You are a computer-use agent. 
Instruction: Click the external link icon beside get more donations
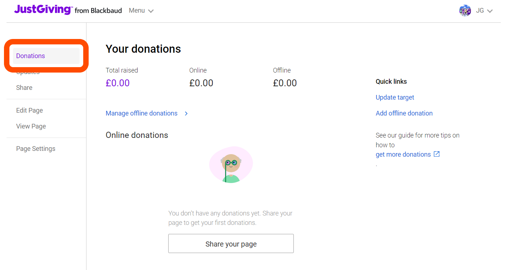(x=437, y=154)
